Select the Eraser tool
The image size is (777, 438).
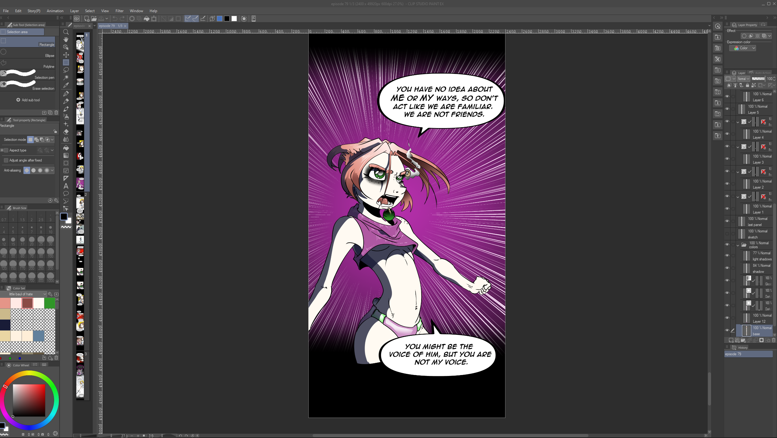point(66,132)
